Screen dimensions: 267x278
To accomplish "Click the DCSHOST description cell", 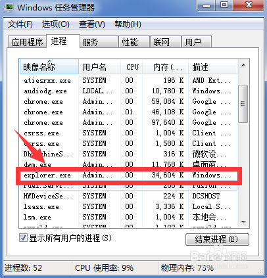I will pos(206,196).
